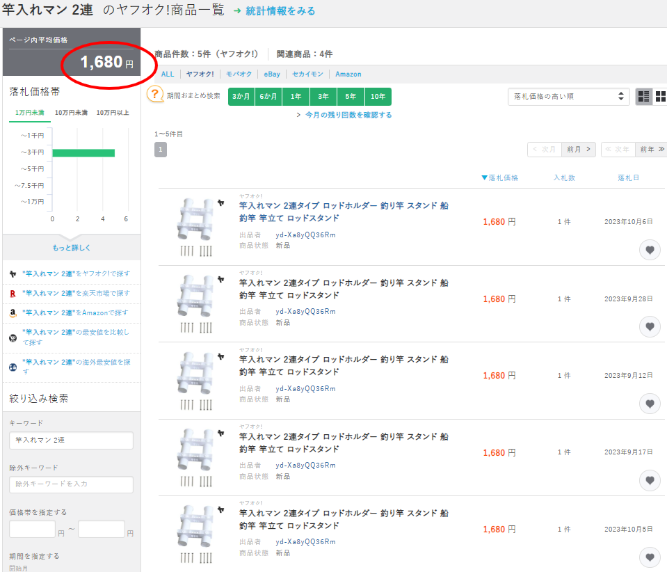Switch to the grid view layout icon
The image size is (667, 572).
click(661, 97)
